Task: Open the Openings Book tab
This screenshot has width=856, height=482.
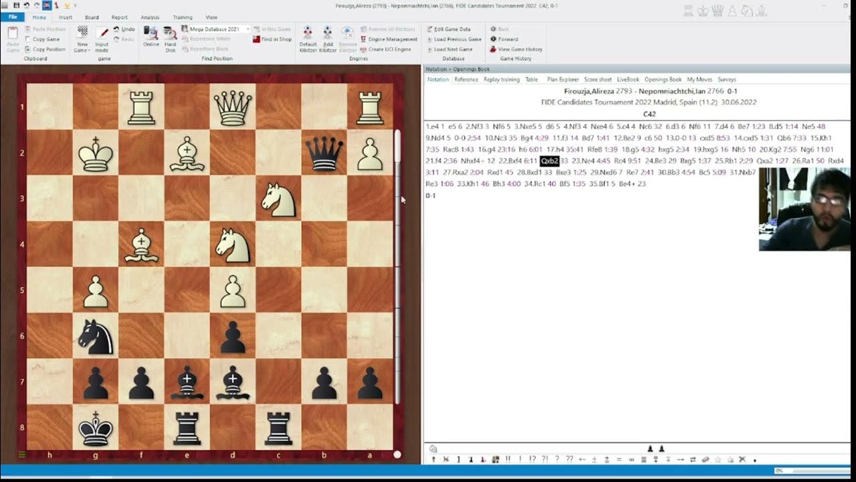Action: (x=663, y=80)
